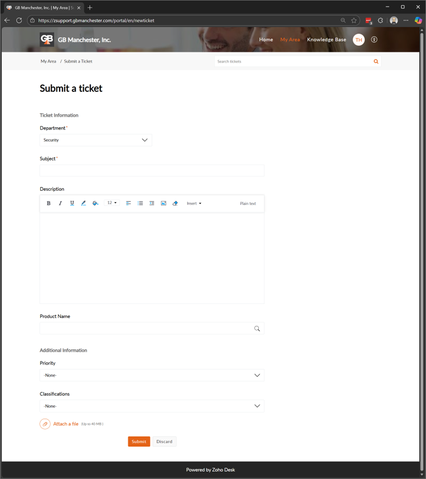The width and height of the screenshot is (426, 479).
Task: Click the bulleted list icon
Action: (x=140, y=203)
